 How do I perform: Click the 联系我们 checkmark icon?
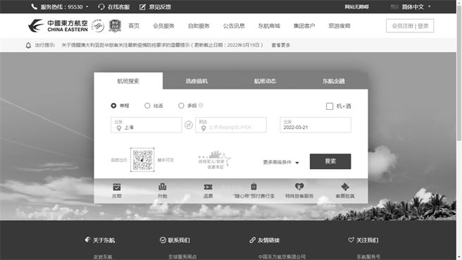[x=163, y=240]
